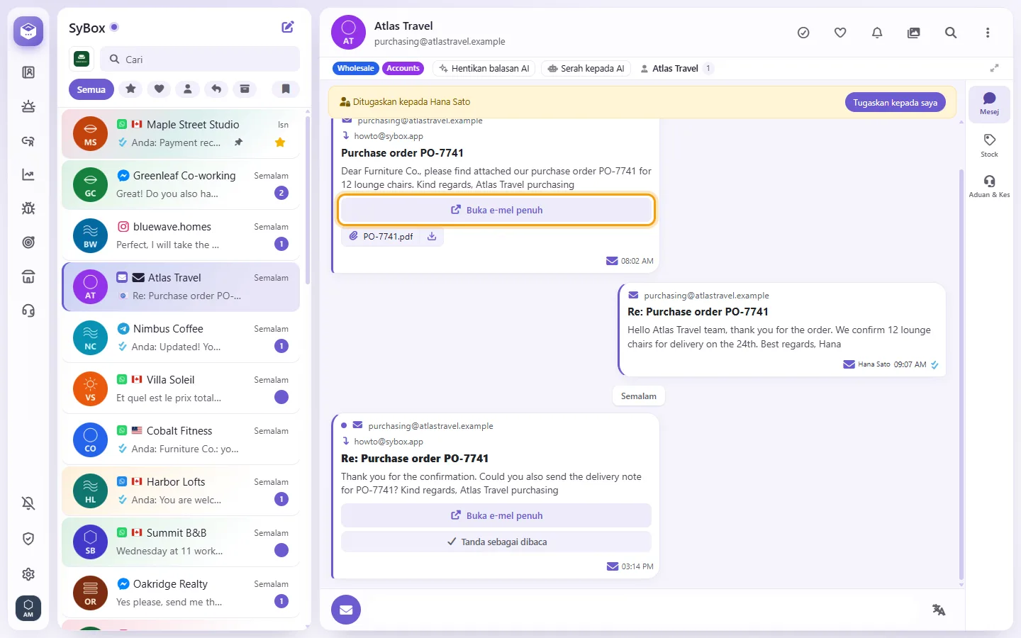Click the bell icon in the chat header

877,33
